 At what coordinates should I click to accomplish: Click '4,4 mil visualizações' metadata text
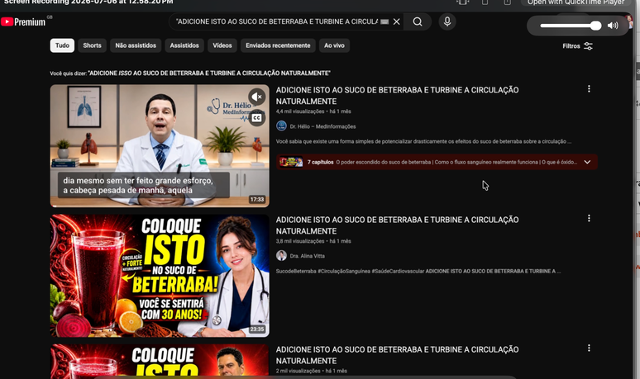click(300, 111)
